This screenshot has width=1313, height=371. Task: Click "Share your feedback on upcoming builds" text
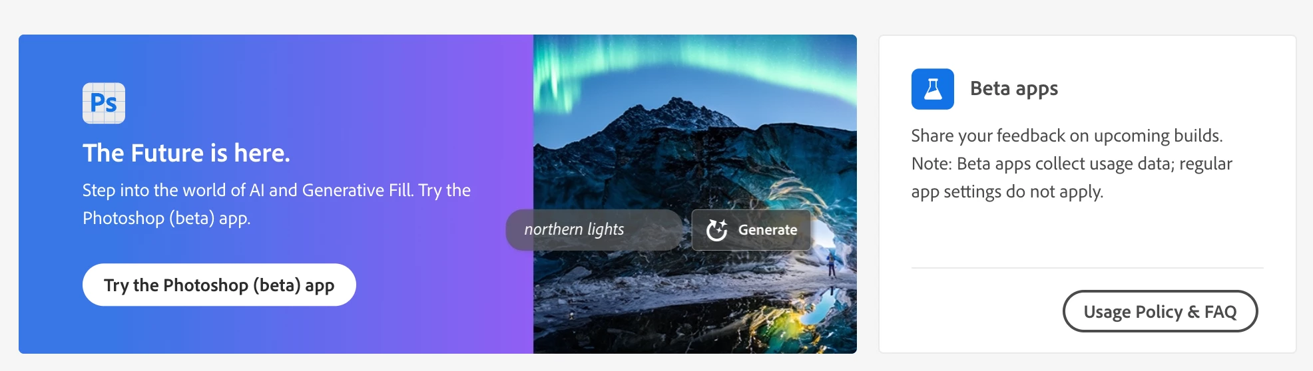[1067, 136]
